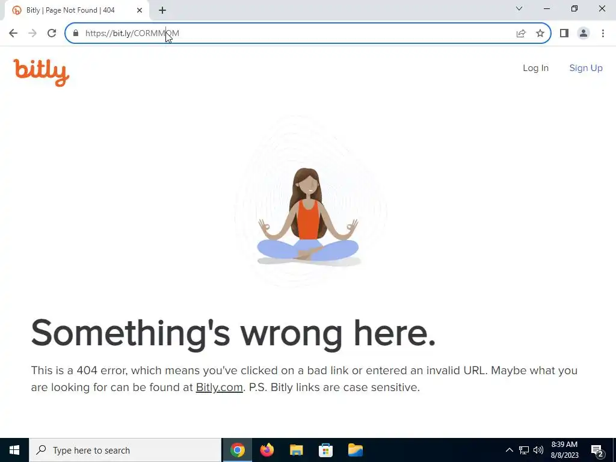616x462 pixels.
Task: Open File Explorer from the taskbar
Action: tap(296, 450)
